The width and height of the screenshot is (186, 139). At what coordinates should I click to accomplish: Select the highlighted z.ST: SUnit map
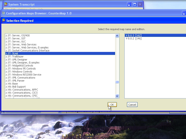pyautogui.click(x=60, y=53)
